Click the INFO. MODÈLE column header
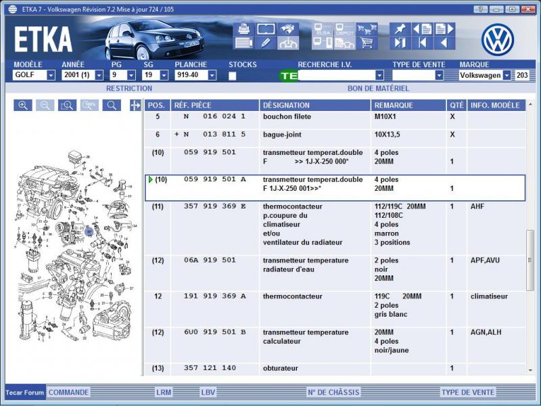 (496, 106)
